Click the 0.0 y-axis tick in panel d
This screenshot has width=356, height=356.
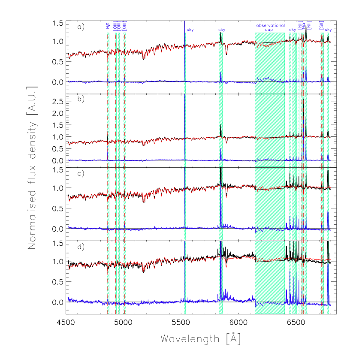[57, 302]
